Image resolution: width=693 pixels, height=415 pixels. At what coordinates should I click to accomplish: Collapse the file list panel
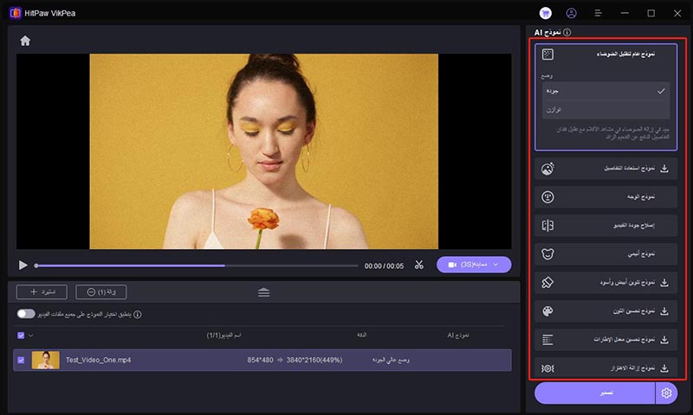tap(263, 292)
